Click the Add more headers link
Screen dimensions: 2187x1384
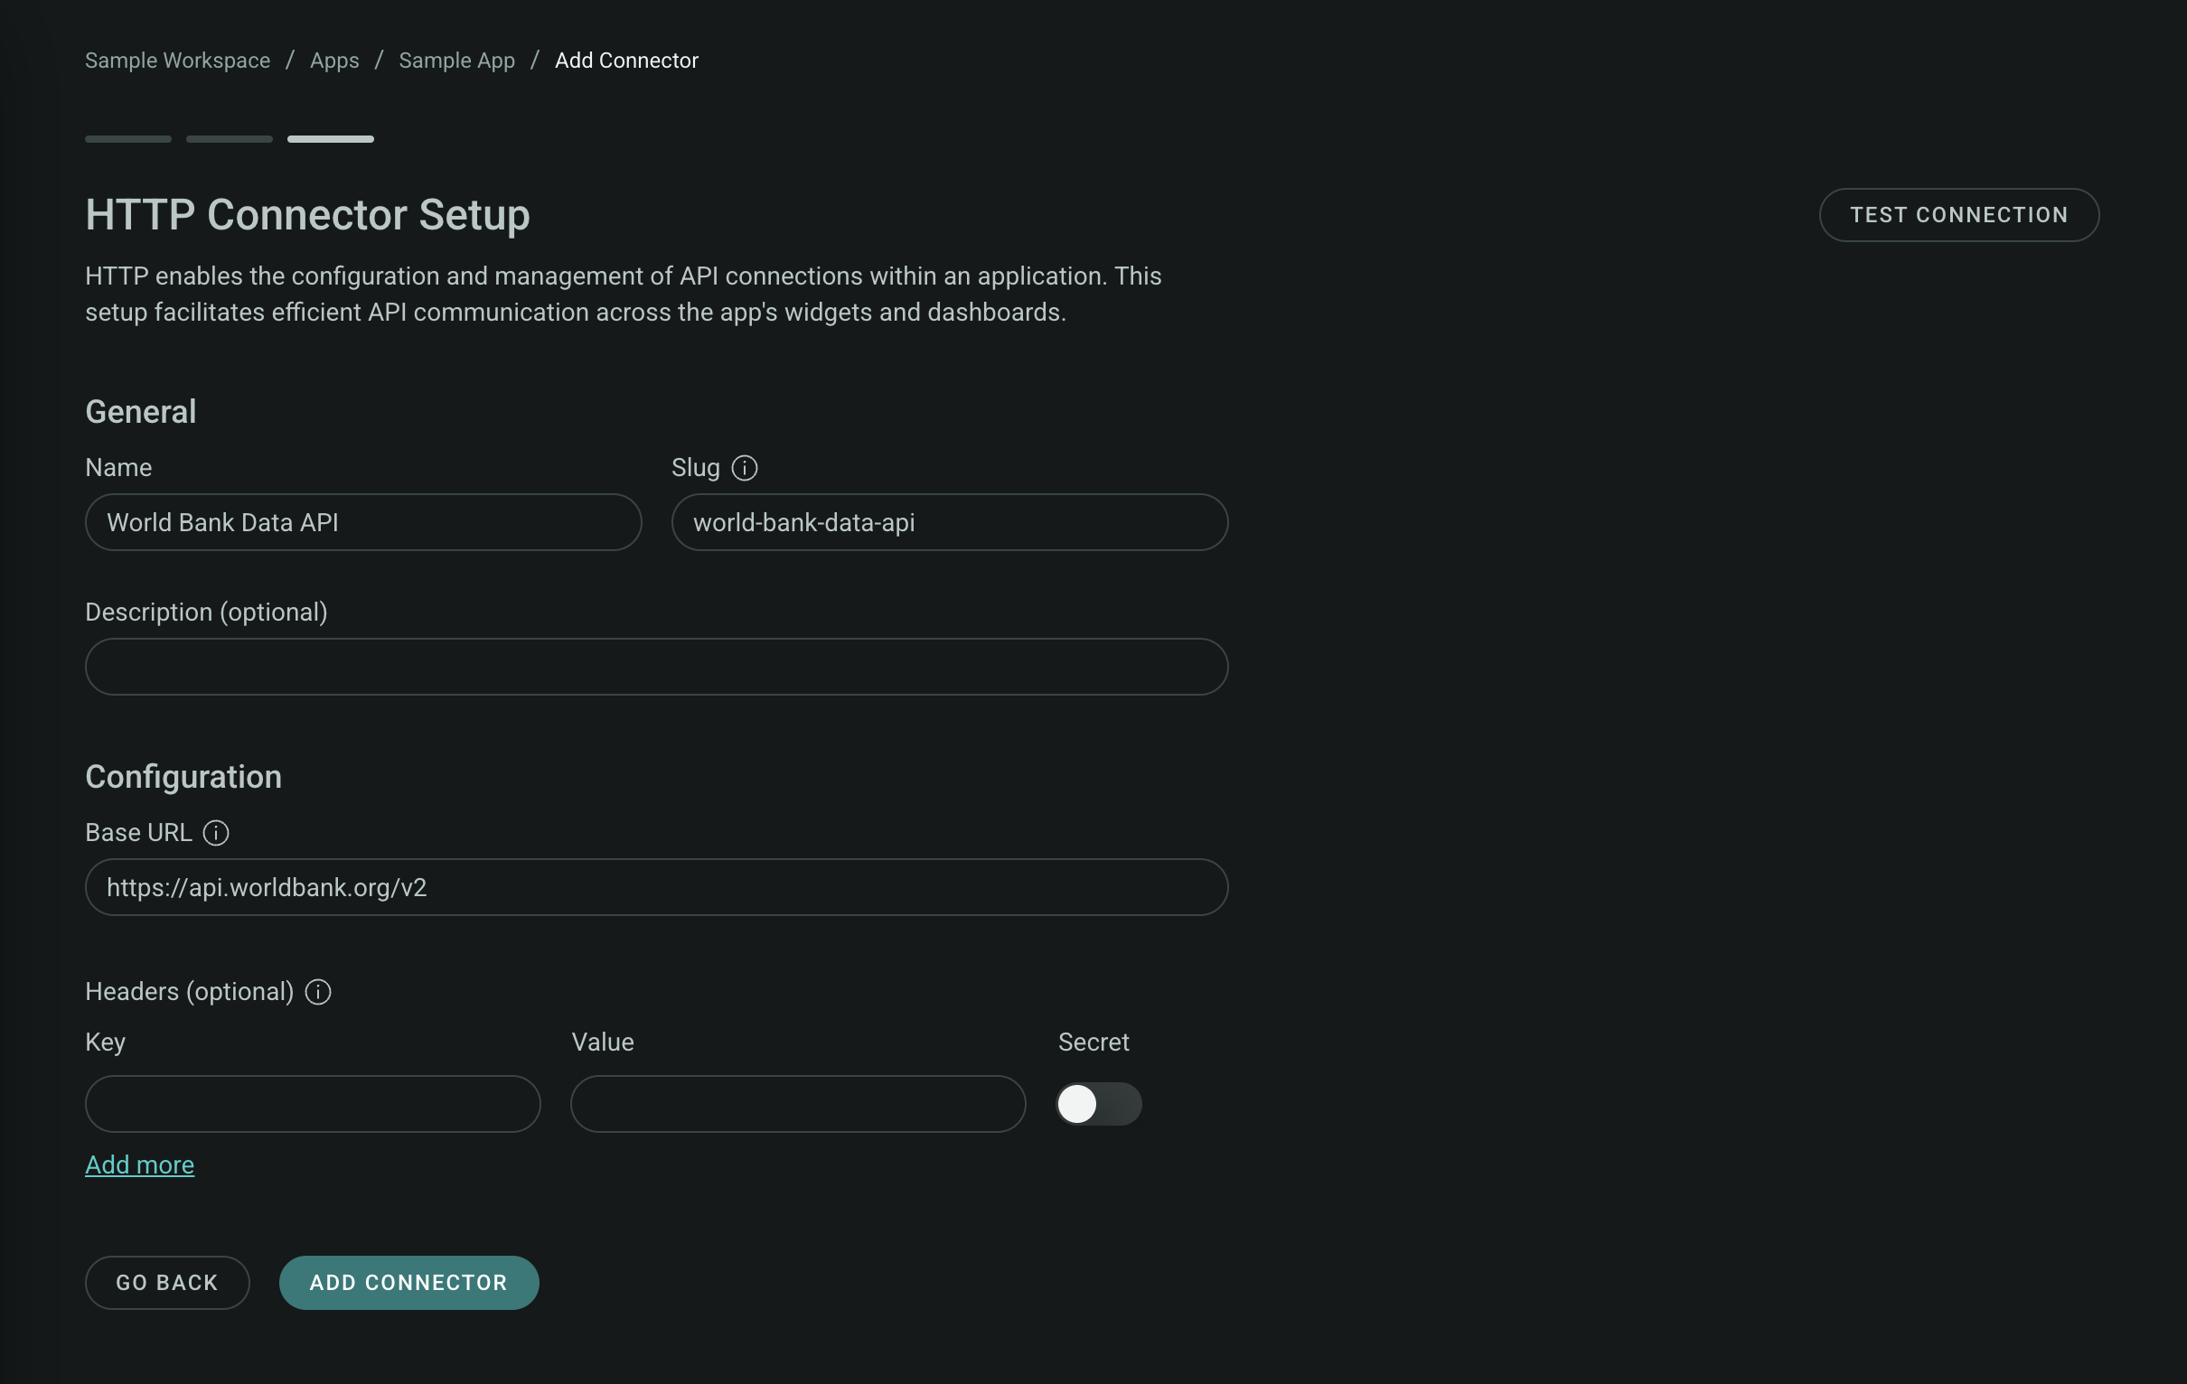point(140,1164)
